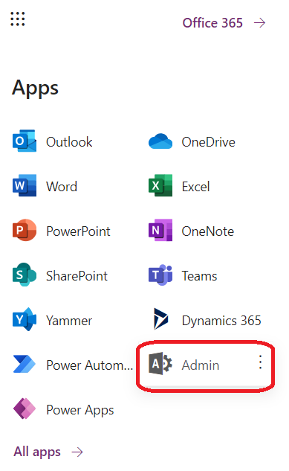Launch Word from its icon
289x471 pixels.
25,185
